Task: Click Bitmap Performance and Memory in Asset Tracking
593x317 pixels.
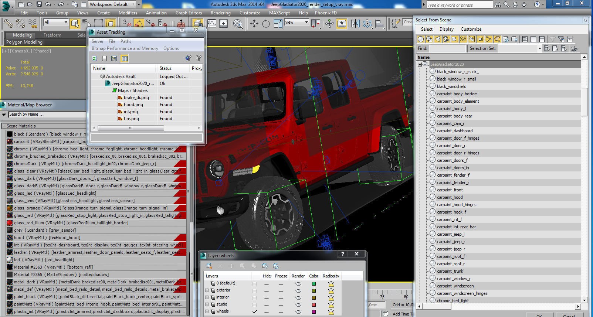Action: [x=125, y=48]
